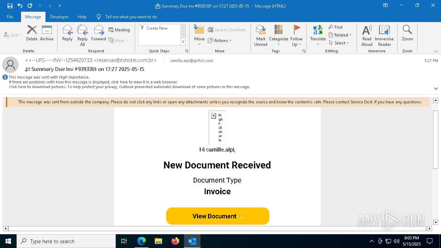Open the Customize Quick Access Toolbar dropdown
The height and width of the screenshot is (248, 441).
tap(60, 6)
